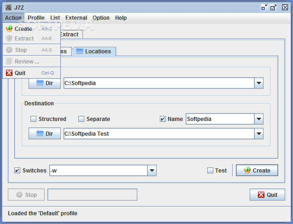Image resolution: width=293 pixels, height=224 pixels.
Task: Click the folder icon on Locations tab
Action: click(x=80, y=52)
